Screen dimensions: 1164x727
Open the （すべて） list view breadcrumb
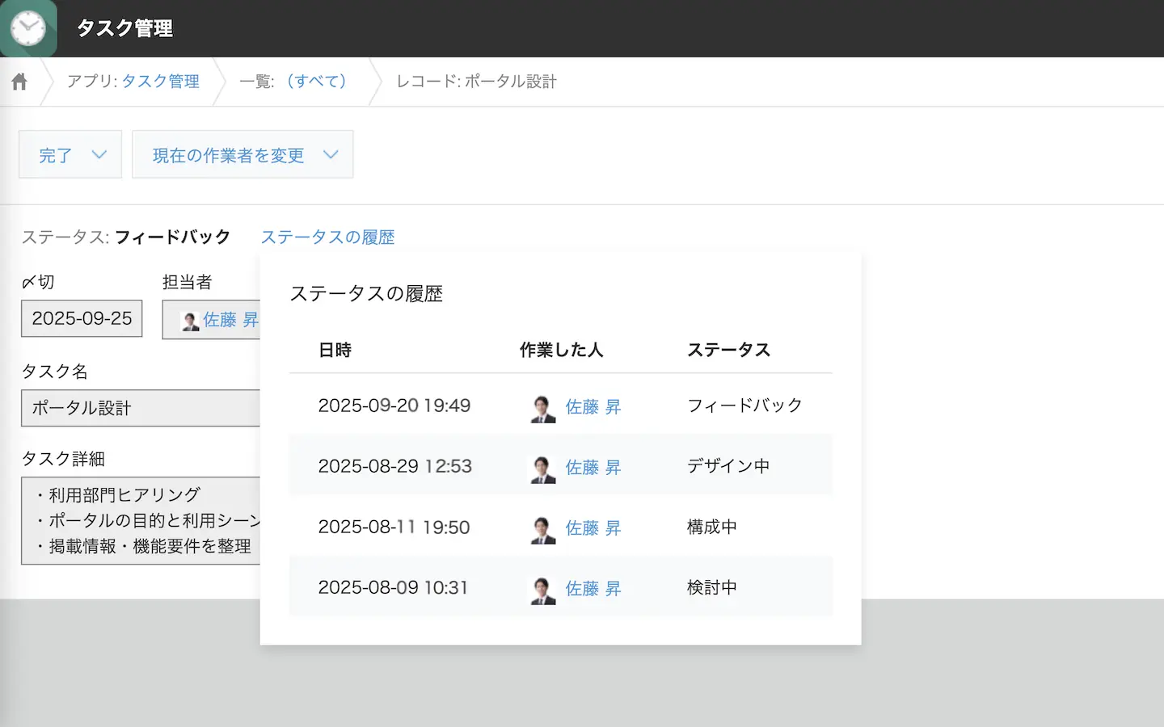pos(316,82)
